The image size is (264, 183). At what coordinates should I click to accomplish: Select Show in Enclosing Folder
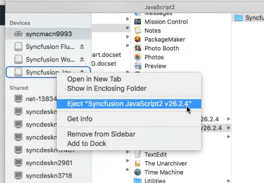click(x=107, y=88)
